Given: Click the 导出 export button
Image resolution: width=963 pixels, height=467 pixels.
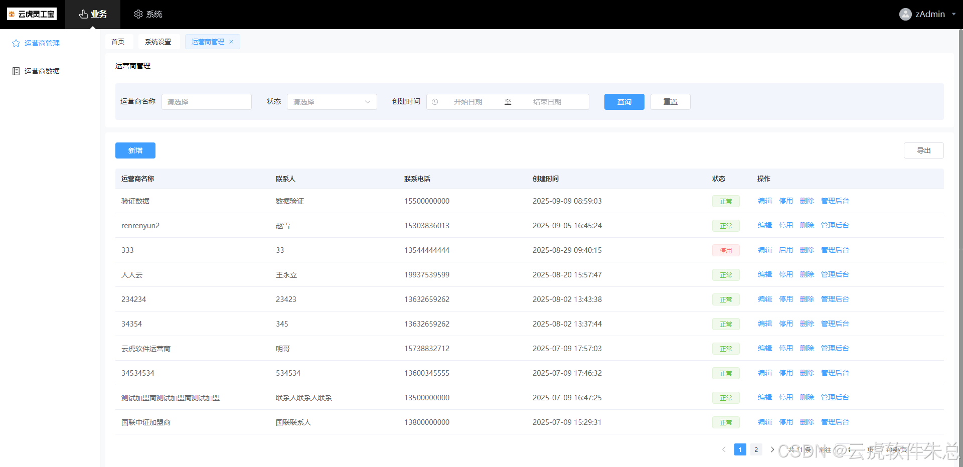Looking at the screenshot, I should pos(923,150).
